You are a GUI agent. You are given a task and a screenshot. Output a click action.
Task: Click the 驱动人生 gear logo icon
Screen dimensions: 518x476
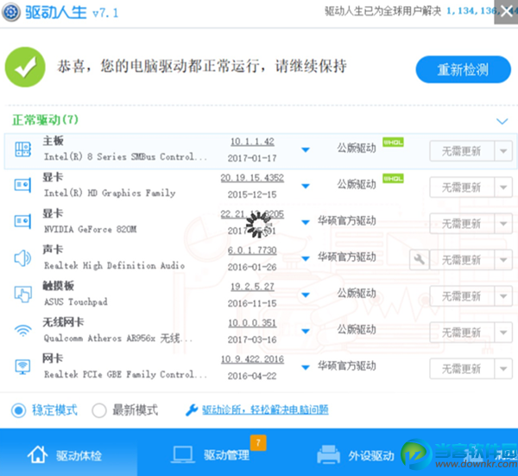pos(11,12)
